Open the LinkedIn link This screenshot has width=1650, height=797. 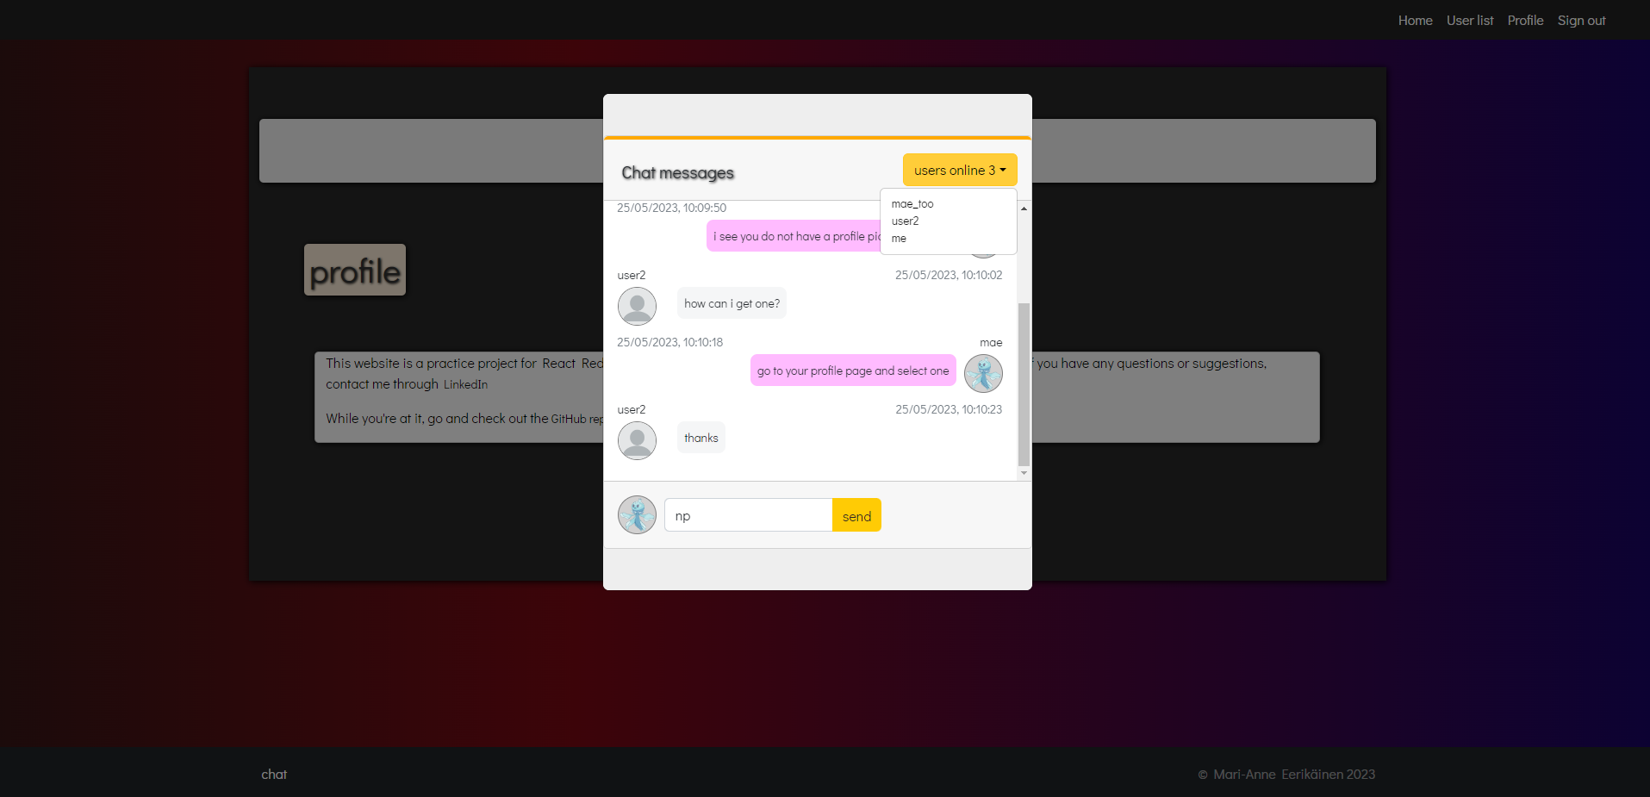tap(464, 384)
